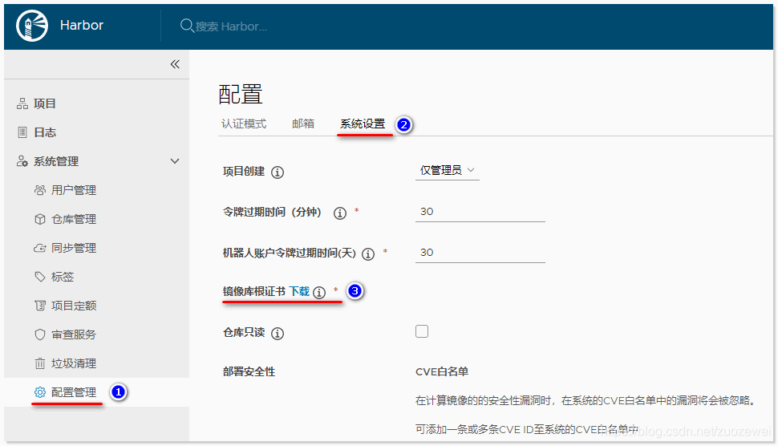Click the 项目定额 quota icon
Viewport: 778px width, 446px height.
click(40, 306)
